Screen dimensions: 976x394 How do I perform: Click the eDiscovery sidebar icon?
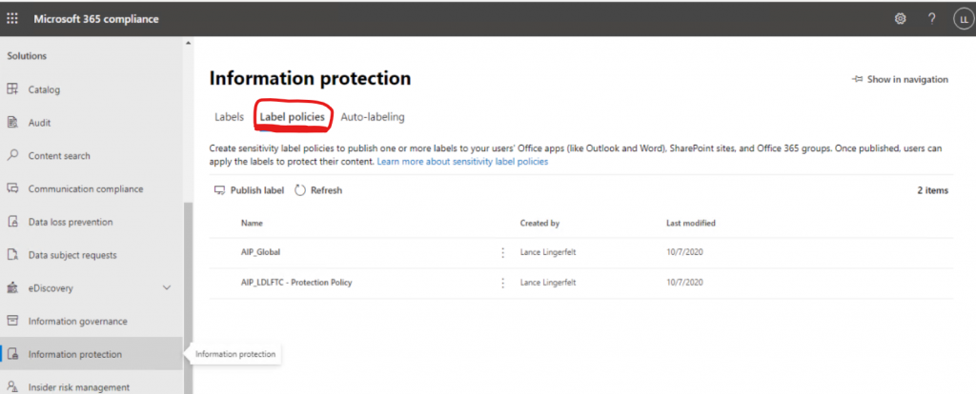pyautogui.click(x=12, y=288)
